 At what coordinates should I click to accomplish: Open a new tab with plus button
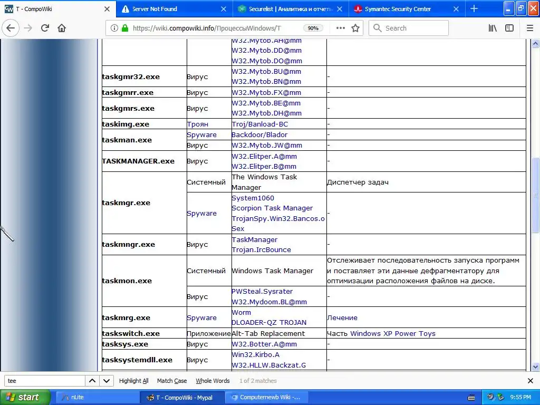474,8
